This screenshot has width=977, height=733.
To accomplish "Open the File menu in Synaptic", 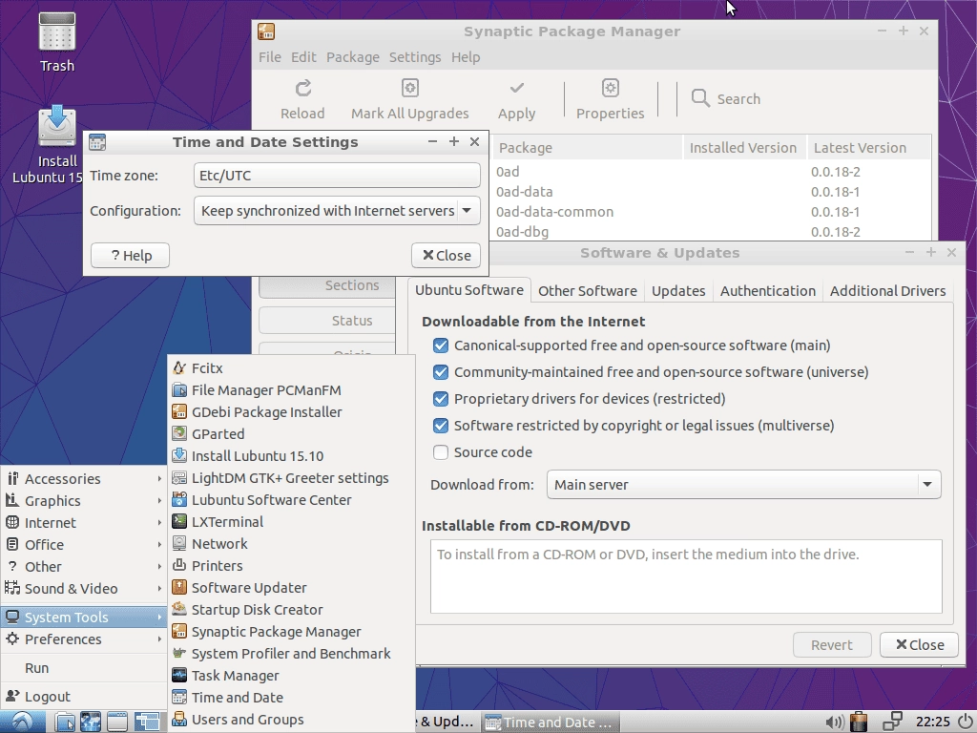I will pyautogui.click(x=270, y=56).
